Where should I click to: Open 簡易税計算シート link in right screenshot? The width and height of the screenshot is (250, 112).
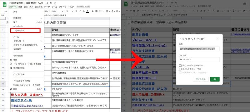[x=144, y=78]
